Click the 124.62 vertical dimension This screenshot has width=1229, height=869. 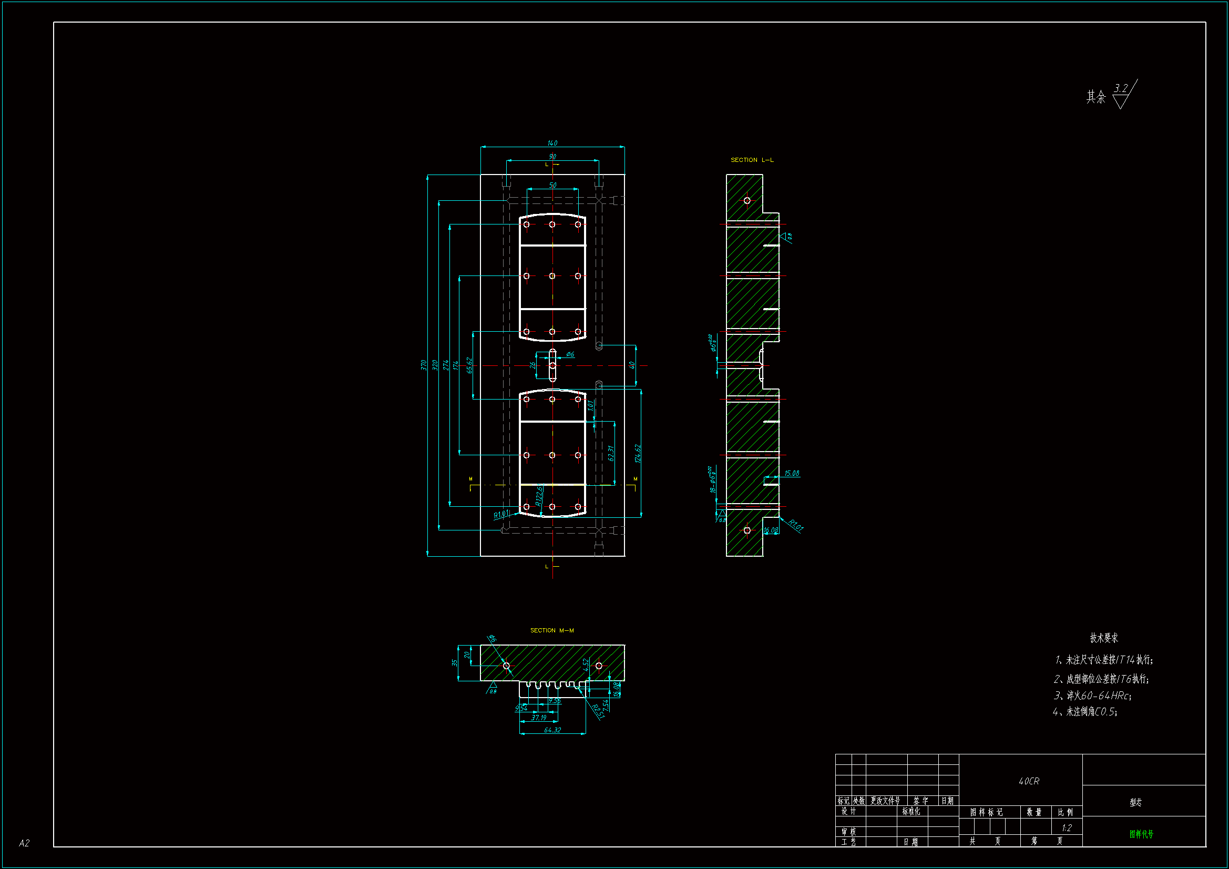[637, 453]
